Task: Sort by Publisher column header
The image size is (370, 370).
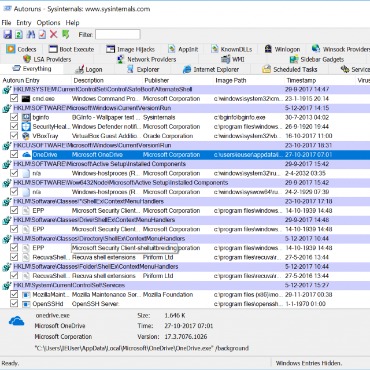Action: click(177, 80)
